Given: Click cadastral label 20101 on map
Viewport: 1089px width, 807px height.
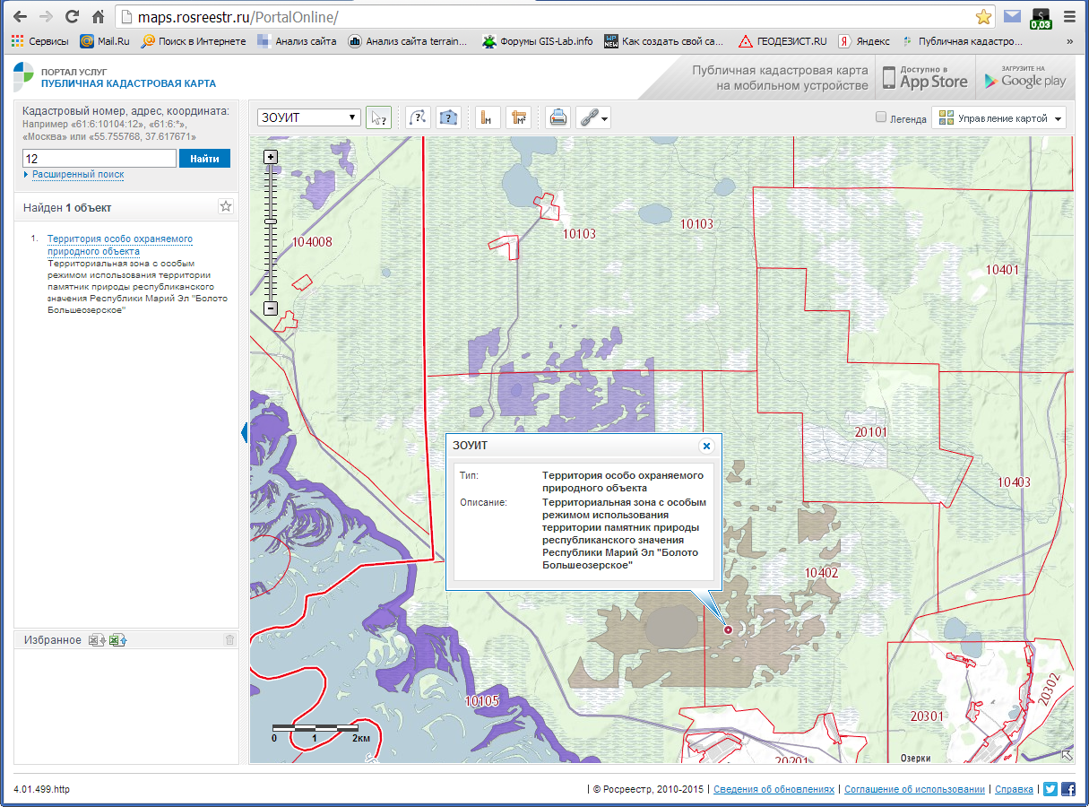Looking at the screenshot, I should click(870, 432).
